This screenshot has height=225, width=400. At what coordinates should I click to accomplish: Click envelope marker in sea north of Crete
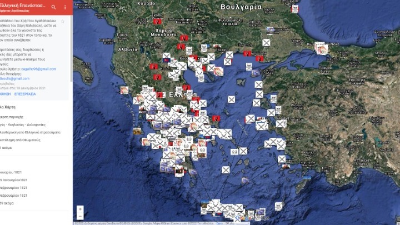pyautogui.click(x=226, y=170)
